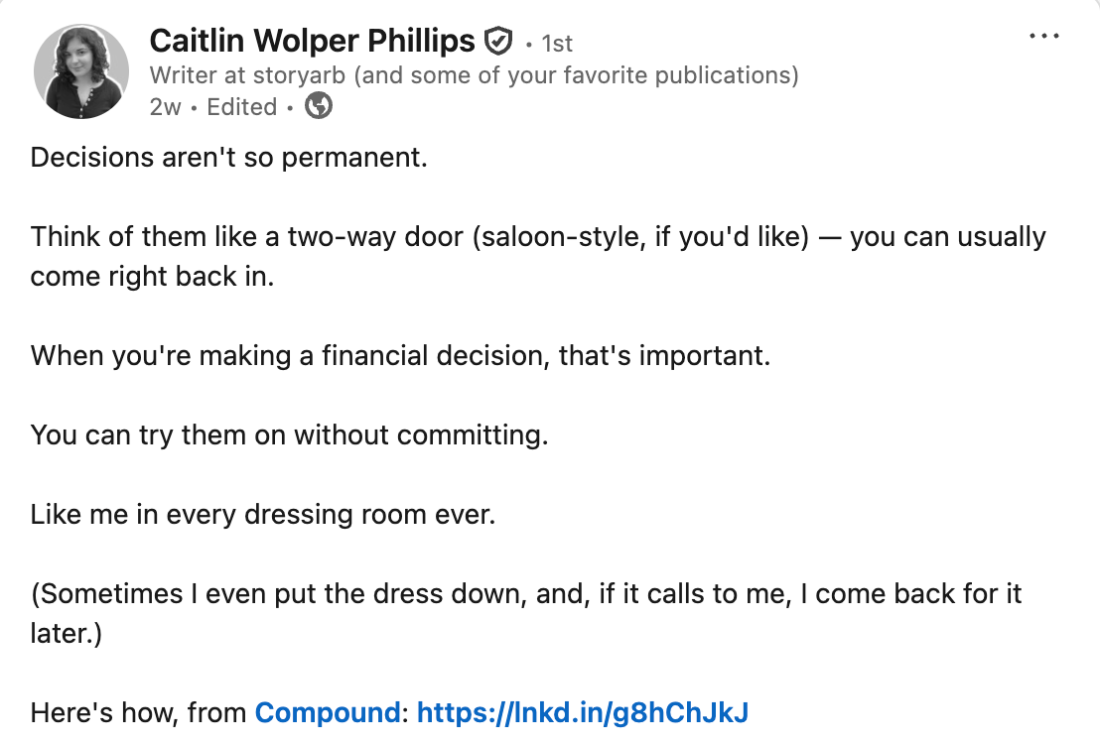Open the lnkd.in/g8hChJkJ shortened link
Viewport: 1100px width, 744px height.
coord(582,712)
